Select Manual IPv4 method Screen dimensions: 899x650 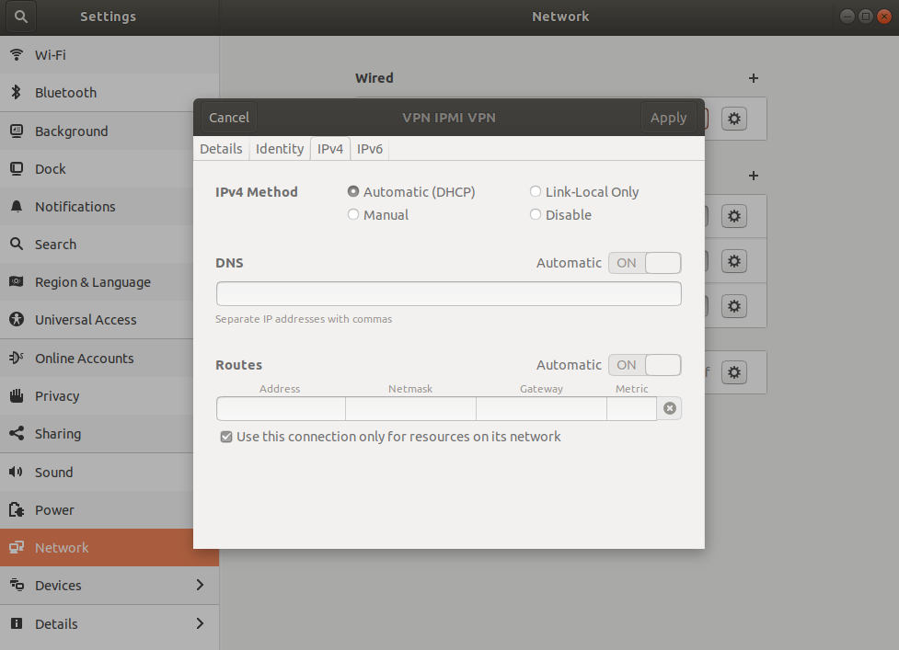[x=353, y=215]
